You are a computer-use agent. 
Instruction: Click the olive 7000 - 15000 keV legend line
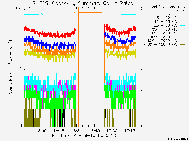183,45
